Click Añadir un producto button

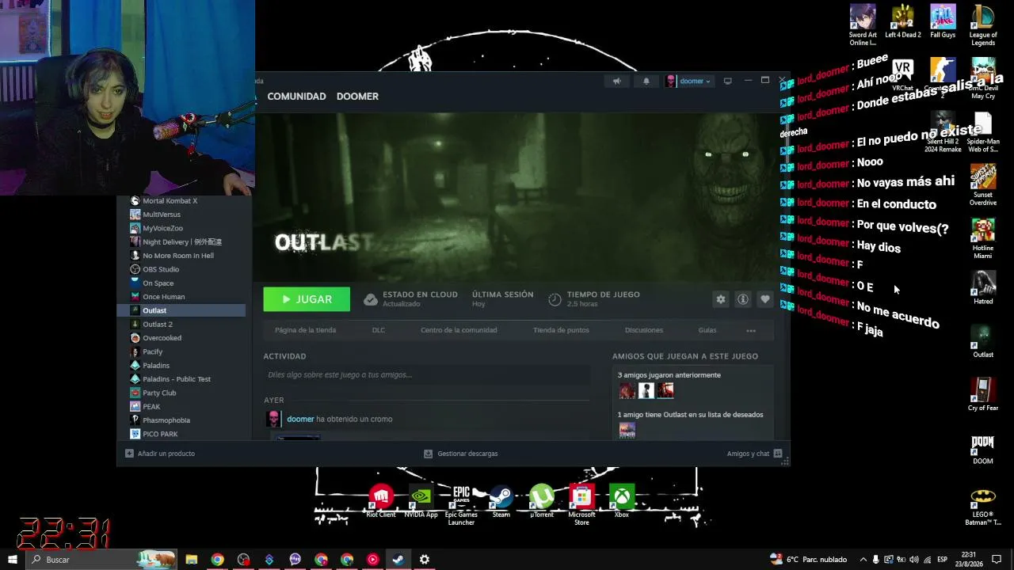tap(160, 454)
